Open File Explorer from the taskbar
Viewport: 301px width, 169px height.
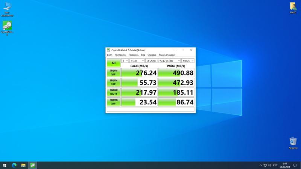pyautogui.click(x=23, y=165)
